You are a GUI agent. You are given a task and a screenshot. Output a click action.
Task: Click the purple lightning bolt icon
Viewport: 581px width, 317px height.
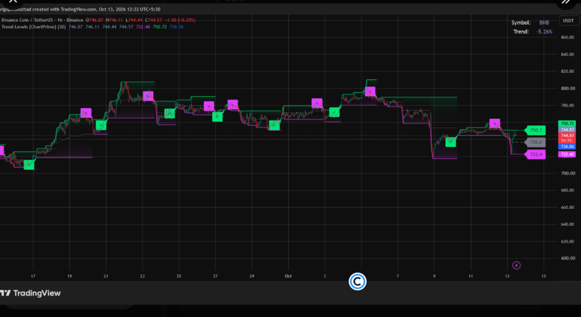point(516,265)
